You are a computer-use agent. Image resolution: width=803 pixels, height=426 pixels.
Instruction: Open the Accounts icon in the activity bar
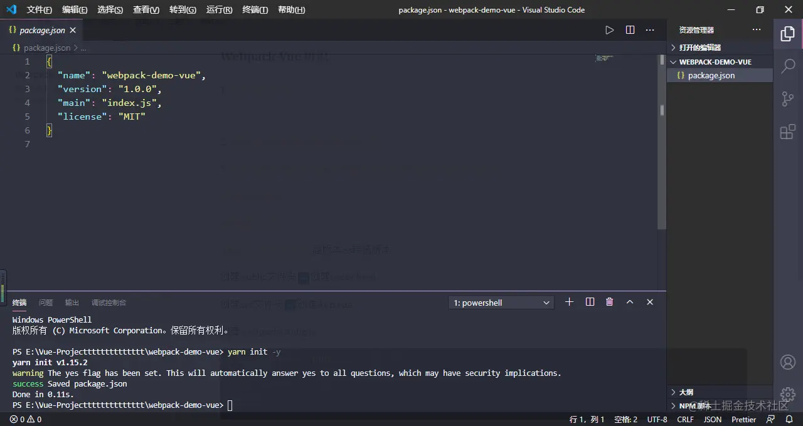pos(788,362)
